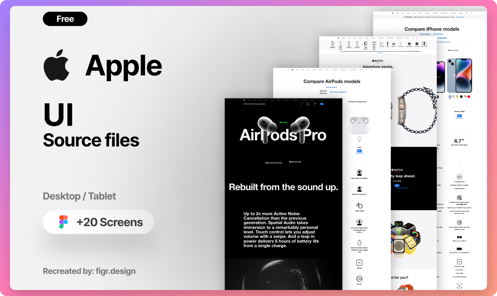
Task: Click See all models on AirPods page
Action: pyautogui.click(x=332, y=87)
